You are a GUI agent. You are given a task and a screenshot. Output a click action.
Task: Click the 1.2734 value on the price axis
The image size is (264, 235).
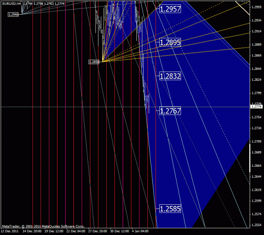(x=256, y=128)
